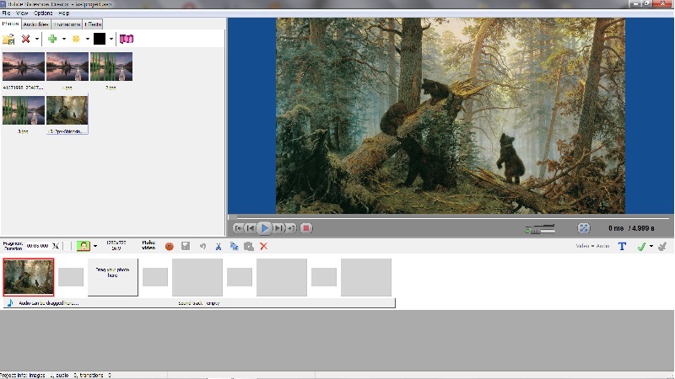Switch to the Effects tab
The height and width of the screenshot is (379, 675).
pos(93,24)
